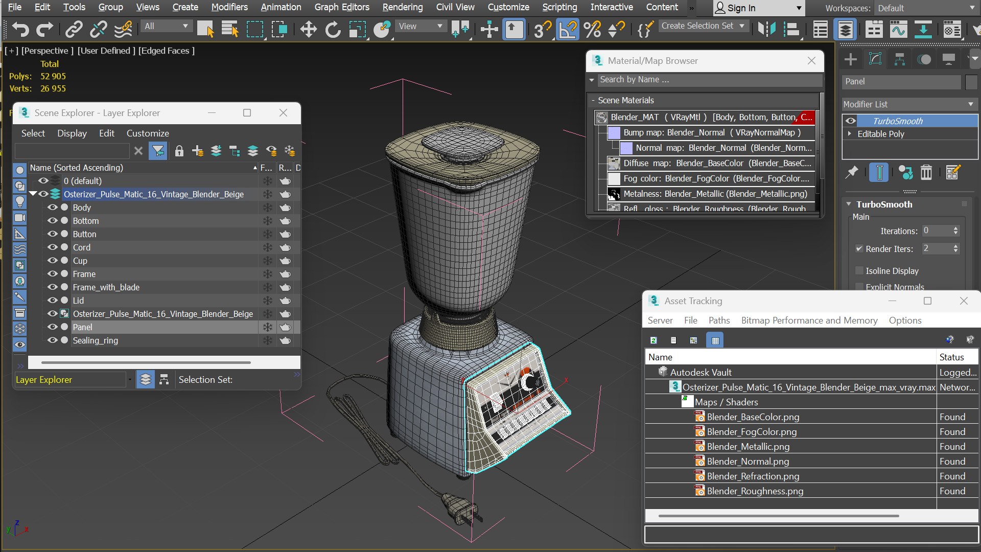Image resolution: width=981 pixels, height=552 pixels.
Task: Open the Create tab plus icon
Action: click(851, 59)
